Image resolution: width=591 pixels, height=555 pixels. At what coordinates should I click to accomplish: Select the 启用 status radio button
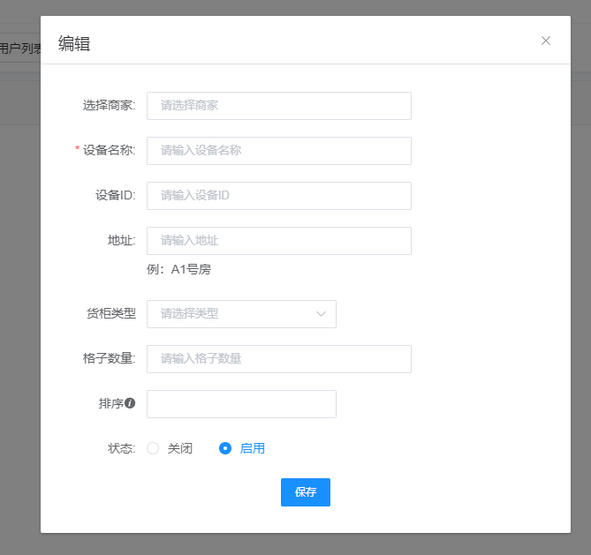[225, 448]
